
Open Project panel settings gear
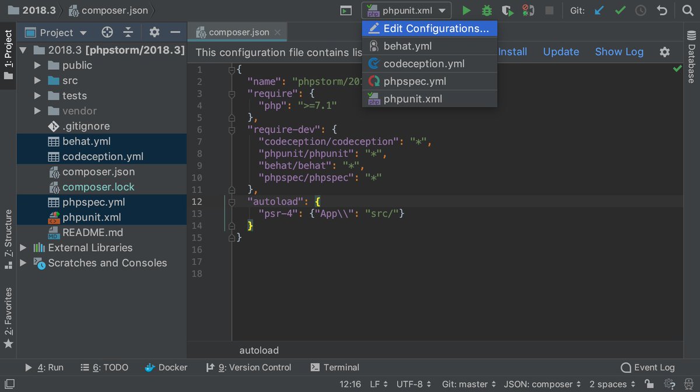pos(155,33)
